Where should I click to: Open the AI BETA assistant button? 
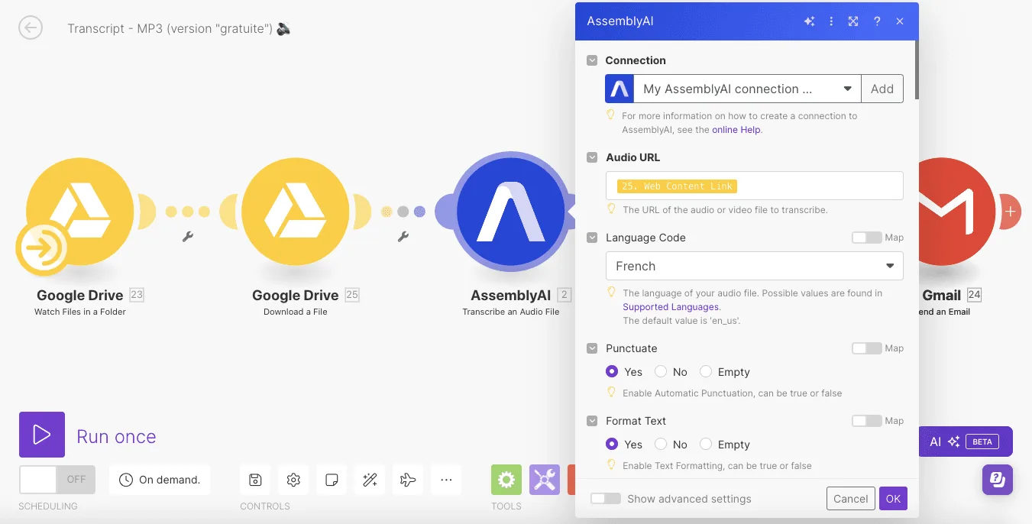pyautogui.click(x=966, y=442)
